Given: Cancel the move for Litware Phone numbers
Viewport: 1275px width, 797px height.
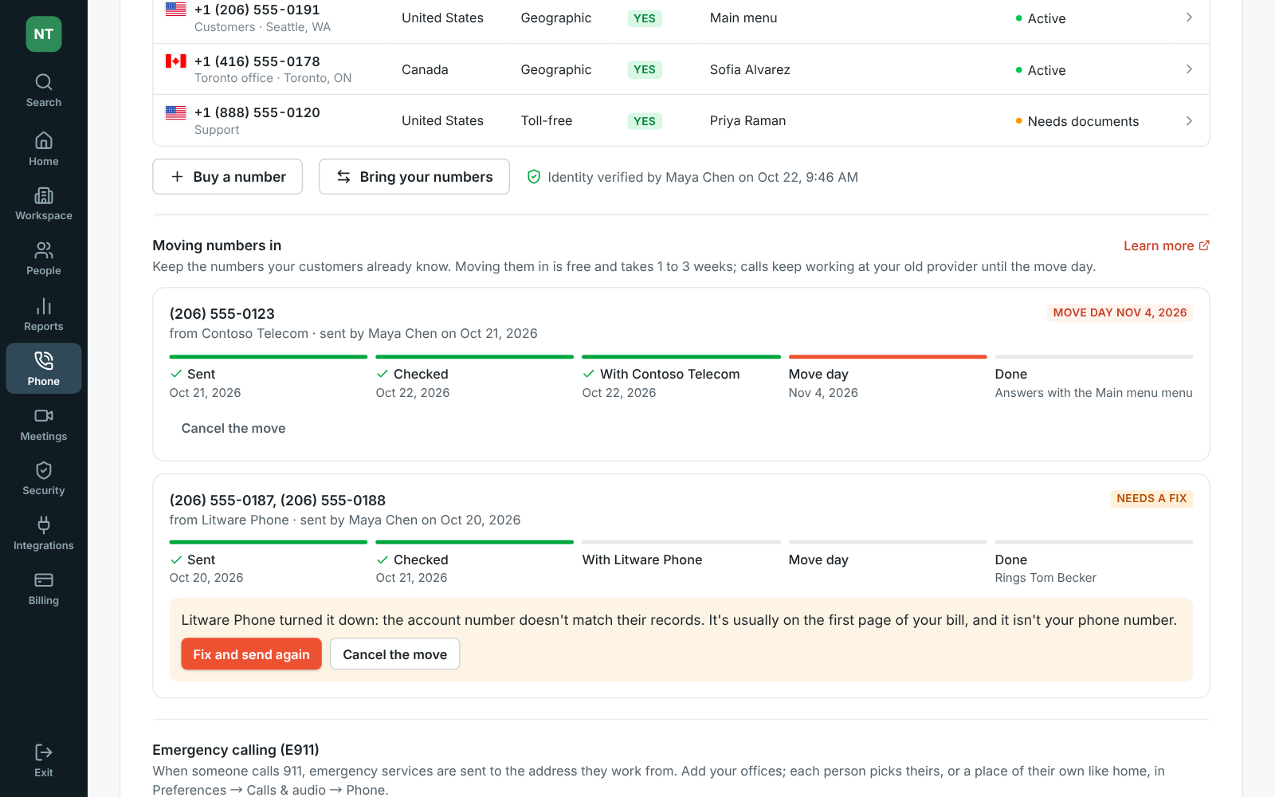Looking at the screenshot, I should [394, 654].
